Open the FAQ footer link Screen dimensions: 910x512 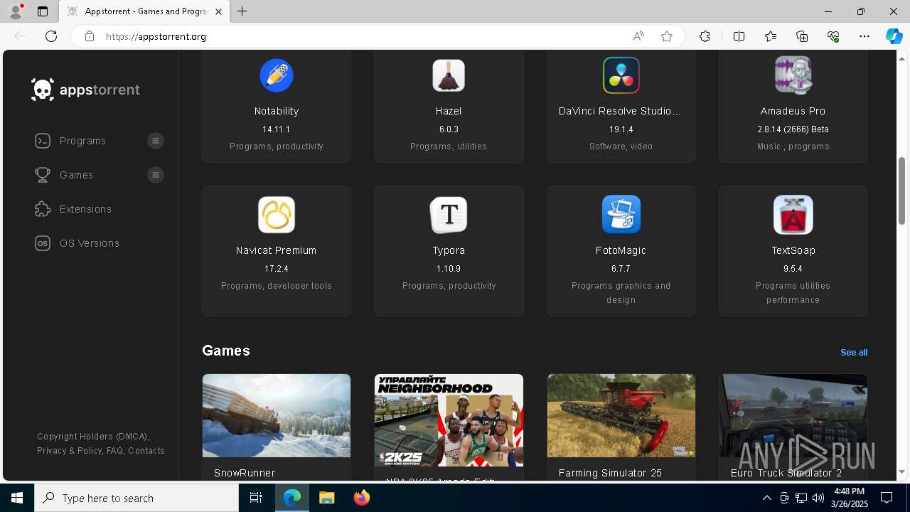click(114, 451)
